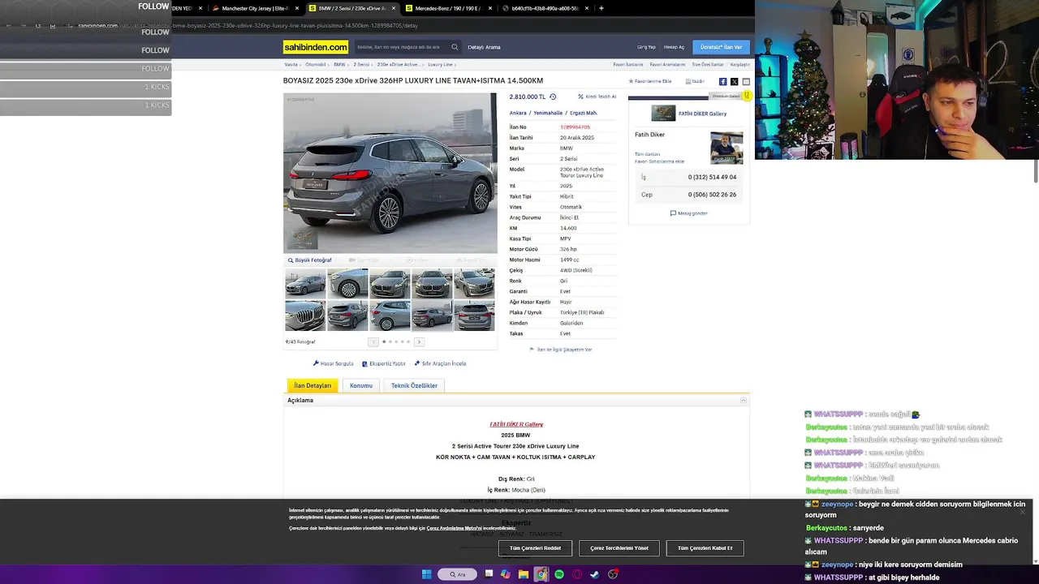Screen dimensions: 1039x584
Task: Open Favori İlanlarım link
Action: (628, 64)
